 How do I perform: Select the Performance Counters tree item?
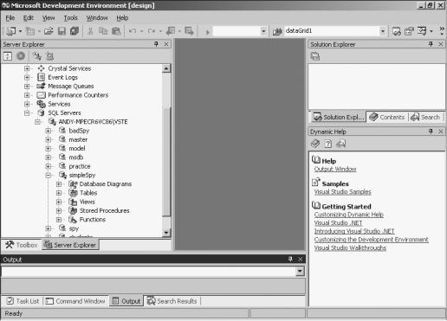[x=78, y=95]
